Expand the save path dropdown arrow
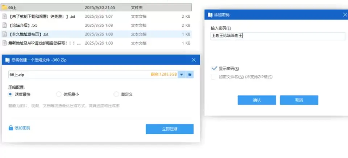The height and width of the screenshot is (158, 348). pyautogui.click(x=182, y=74)
